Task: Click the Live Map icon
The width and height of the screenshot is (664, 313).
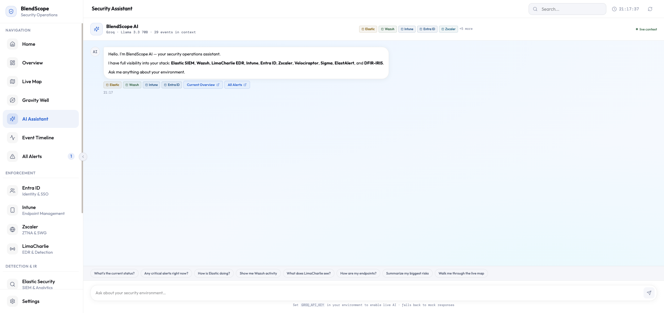Action: 13,81
